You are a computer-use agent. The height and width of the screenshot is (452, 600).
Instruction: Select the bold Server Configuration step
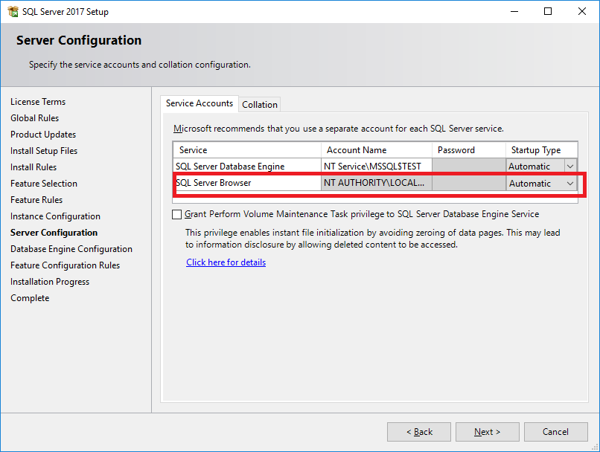[54, 233]
